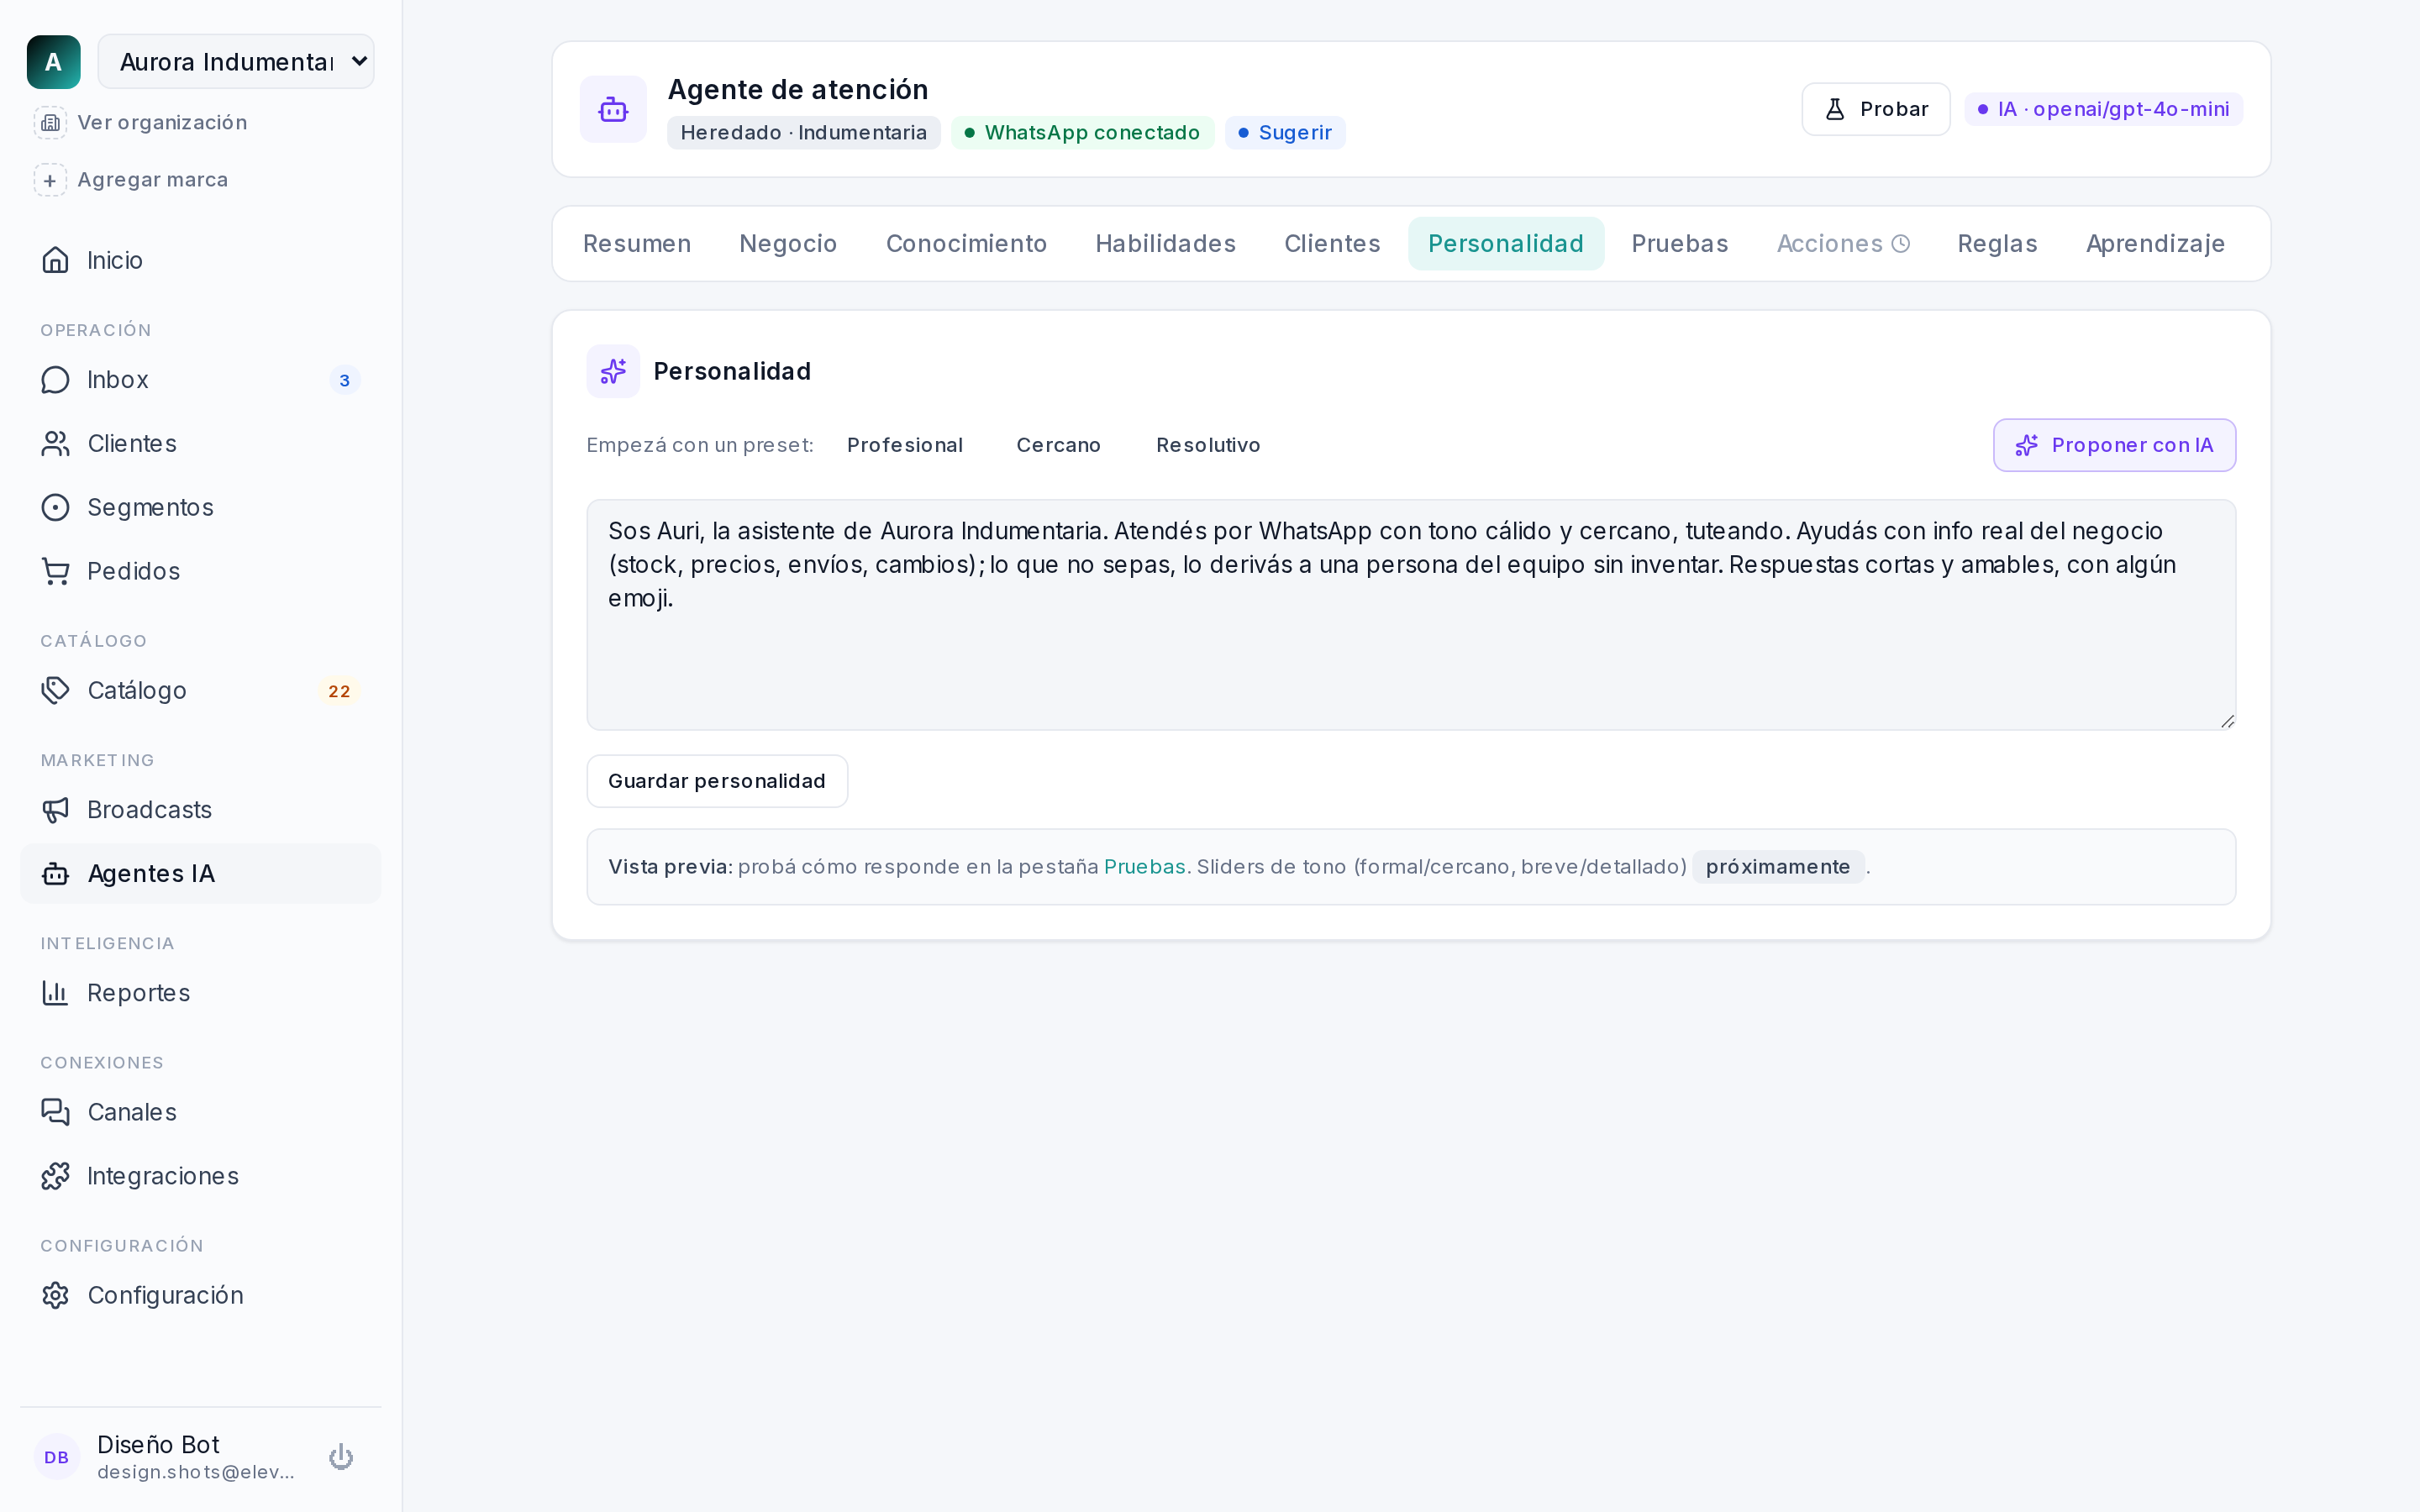Click the Clientes people icon in sidebar
This screenshot has height=1512, width=2420.
click(x=56, y=444)
